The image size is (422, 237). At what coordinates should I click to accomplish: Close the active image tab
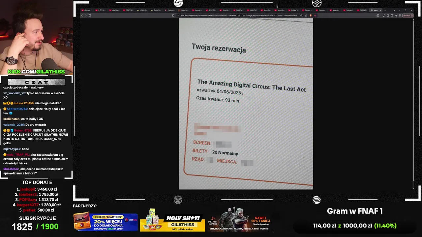(x=380, y=10)
